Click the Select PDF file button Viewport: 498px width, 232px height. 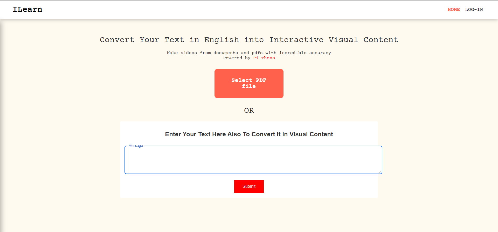tap(249, 84)
